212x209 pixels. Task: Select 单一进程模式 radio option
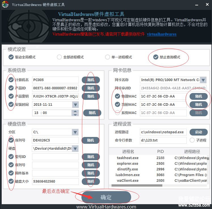tap(108, 57)
